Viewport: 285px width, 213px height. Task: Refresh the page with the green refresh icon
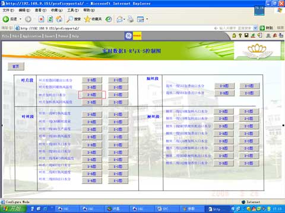pos(50,19)
